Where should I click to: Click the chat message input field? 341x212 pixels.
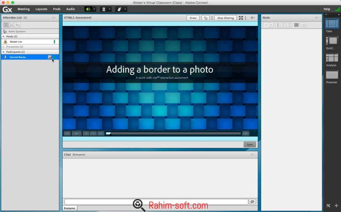(156, 202)
